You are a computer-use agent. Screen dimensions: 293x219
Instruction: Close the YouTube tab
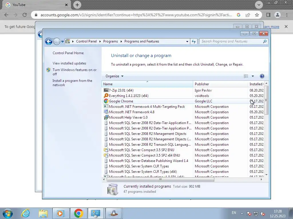[66, 5]
